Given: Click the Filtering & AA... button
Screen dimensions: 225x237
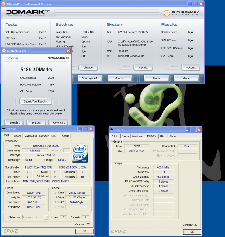Looking at the screenshot, I should point(90,78).
